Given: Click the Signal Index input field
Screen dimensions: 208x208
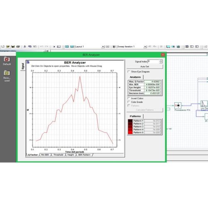Looking at the screenshot, I should click(x=154, y=62).
